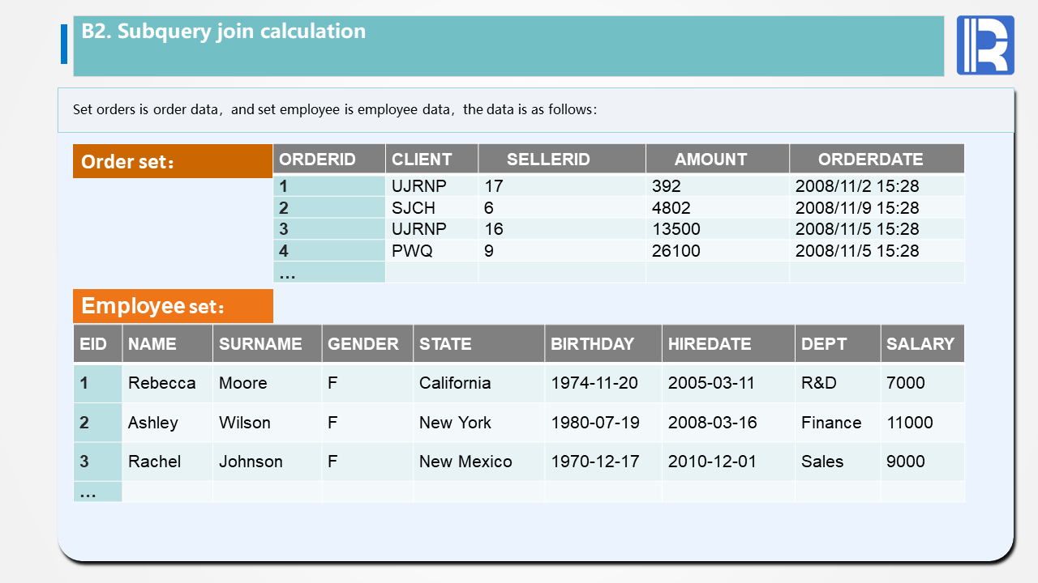
Task: Select the EID column header
Action: click(93, 344)
